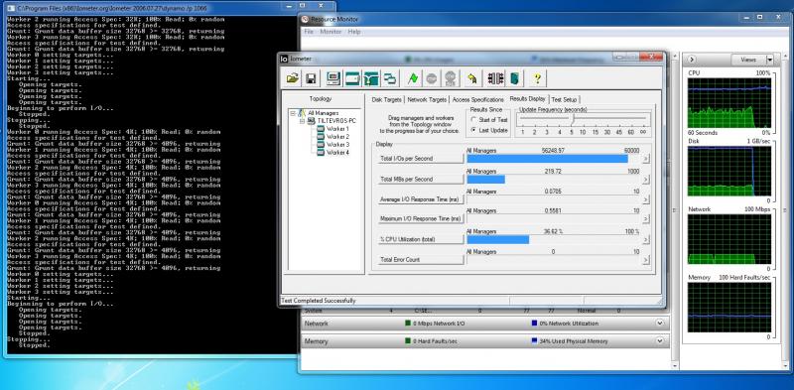The width and height of the screenshot is (794, 390).
Task: Click the Iometer title bar icon
Action: (284, 59)
